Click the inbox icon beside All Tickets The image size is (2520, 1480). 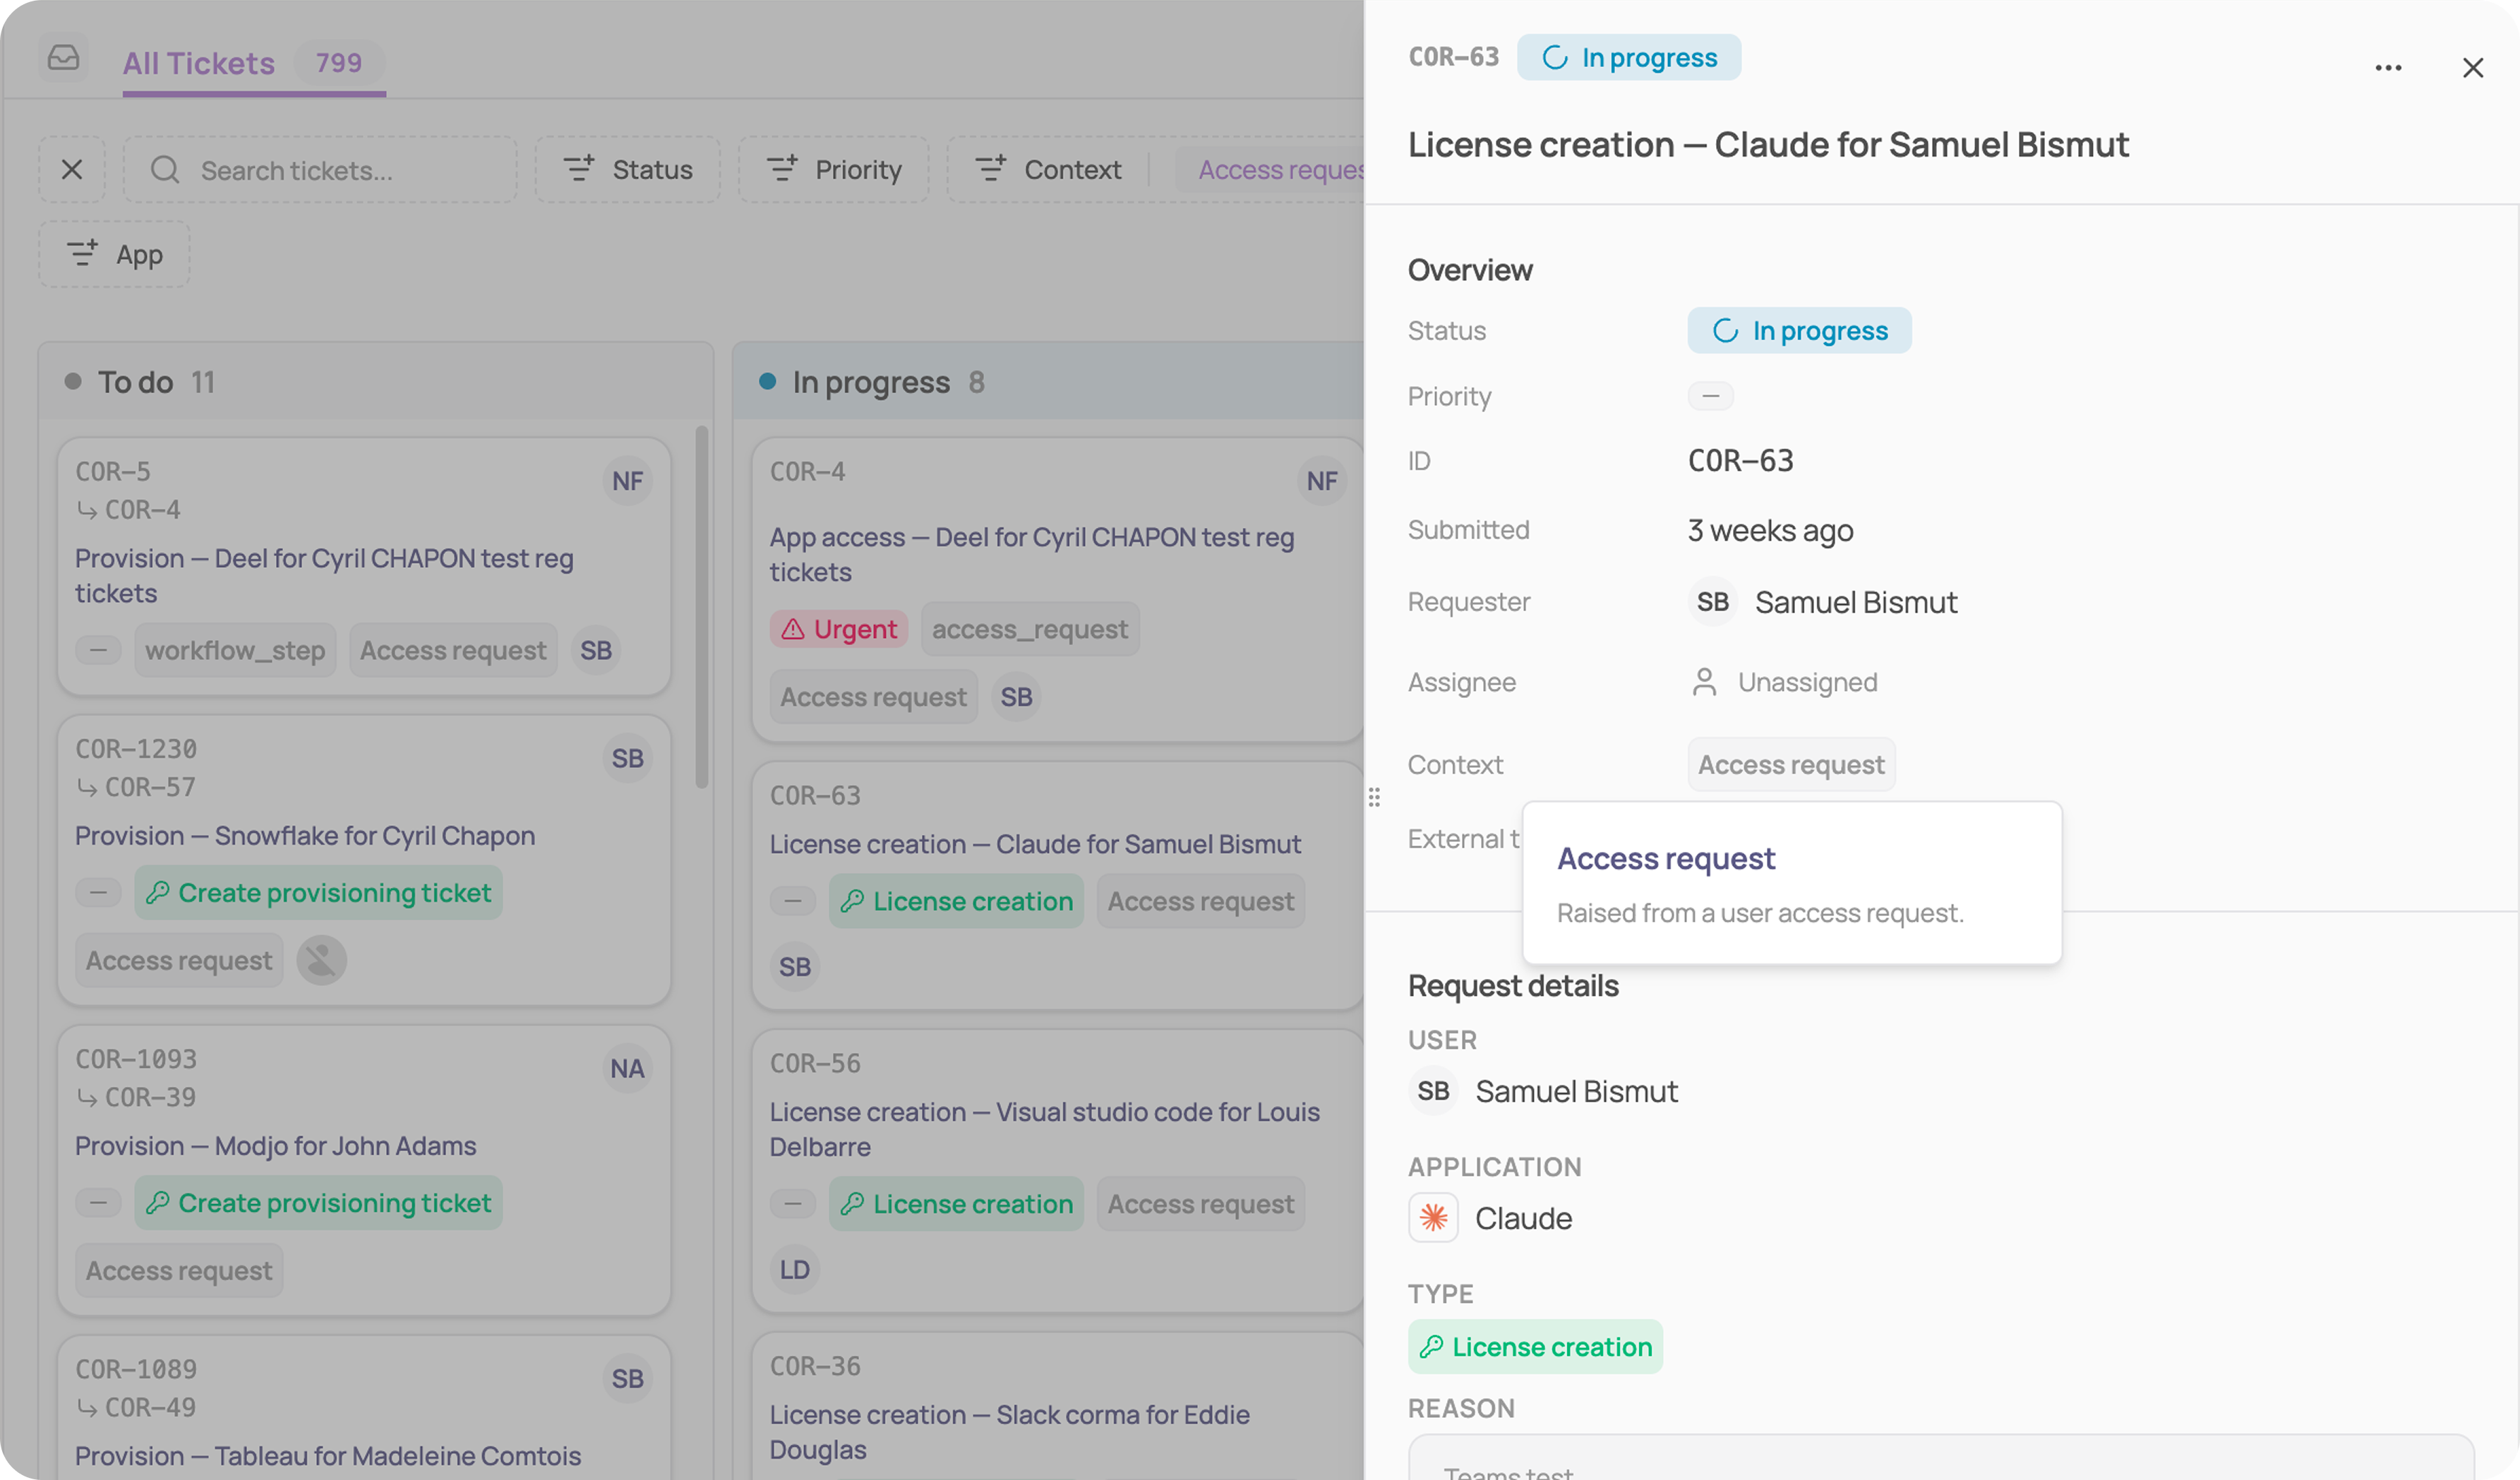tap(63, 58)
